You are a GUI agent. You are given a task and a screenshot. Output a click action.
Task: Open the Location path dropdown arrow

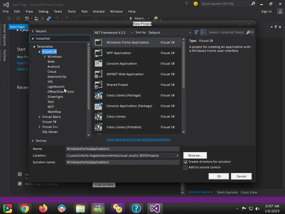point(177,155)
